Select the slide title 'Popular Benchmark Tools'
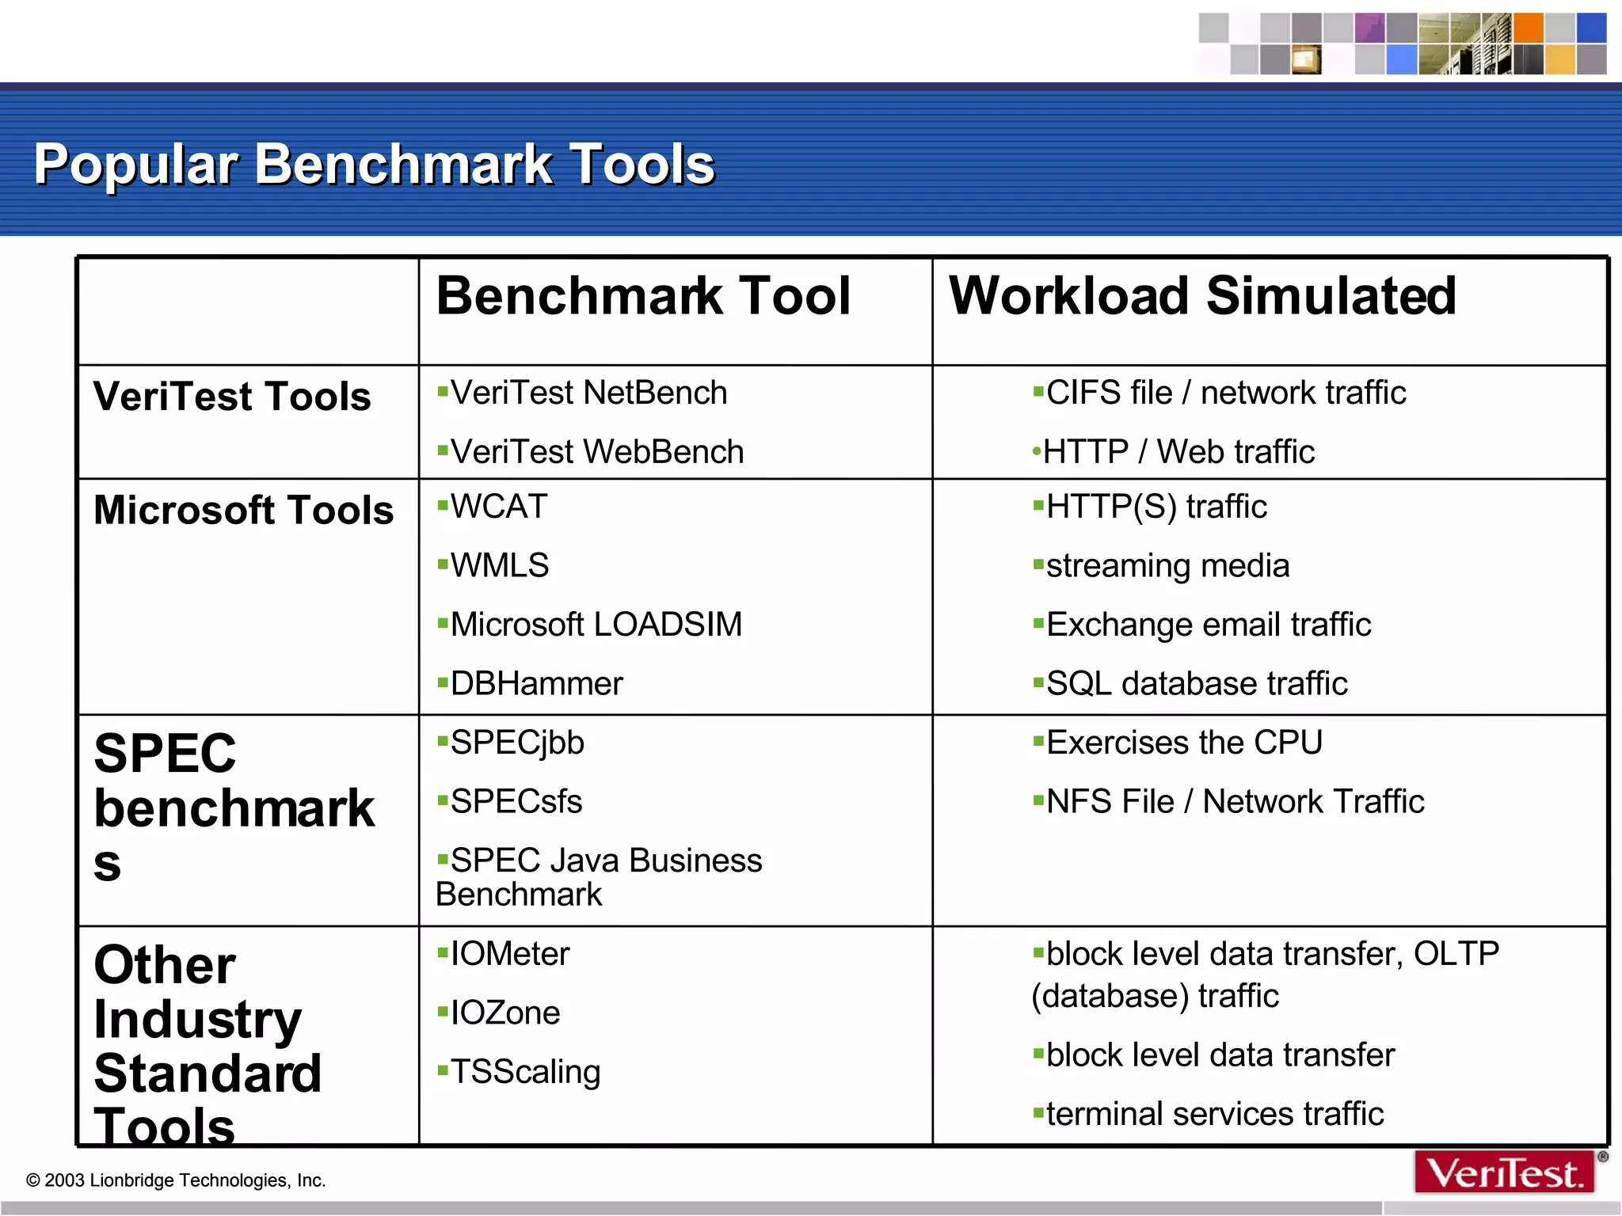Screen dimensions: 1622x1216 374,165
